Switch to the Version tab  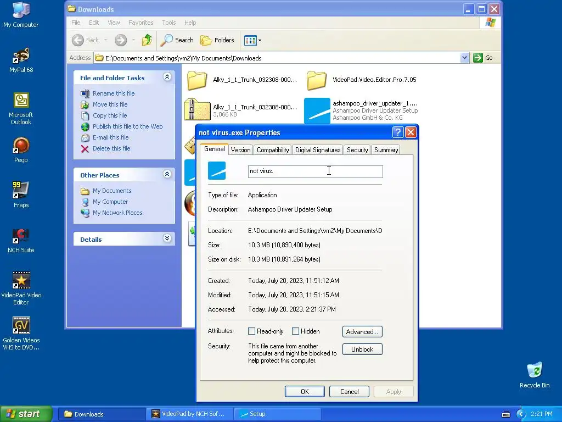coord(240,150)
